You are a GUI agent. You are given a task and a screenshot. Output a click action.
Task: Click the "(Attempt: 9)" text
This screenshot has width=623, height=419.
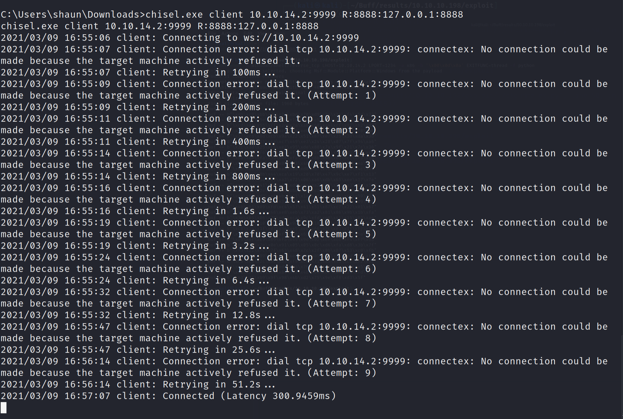point(342,373)
